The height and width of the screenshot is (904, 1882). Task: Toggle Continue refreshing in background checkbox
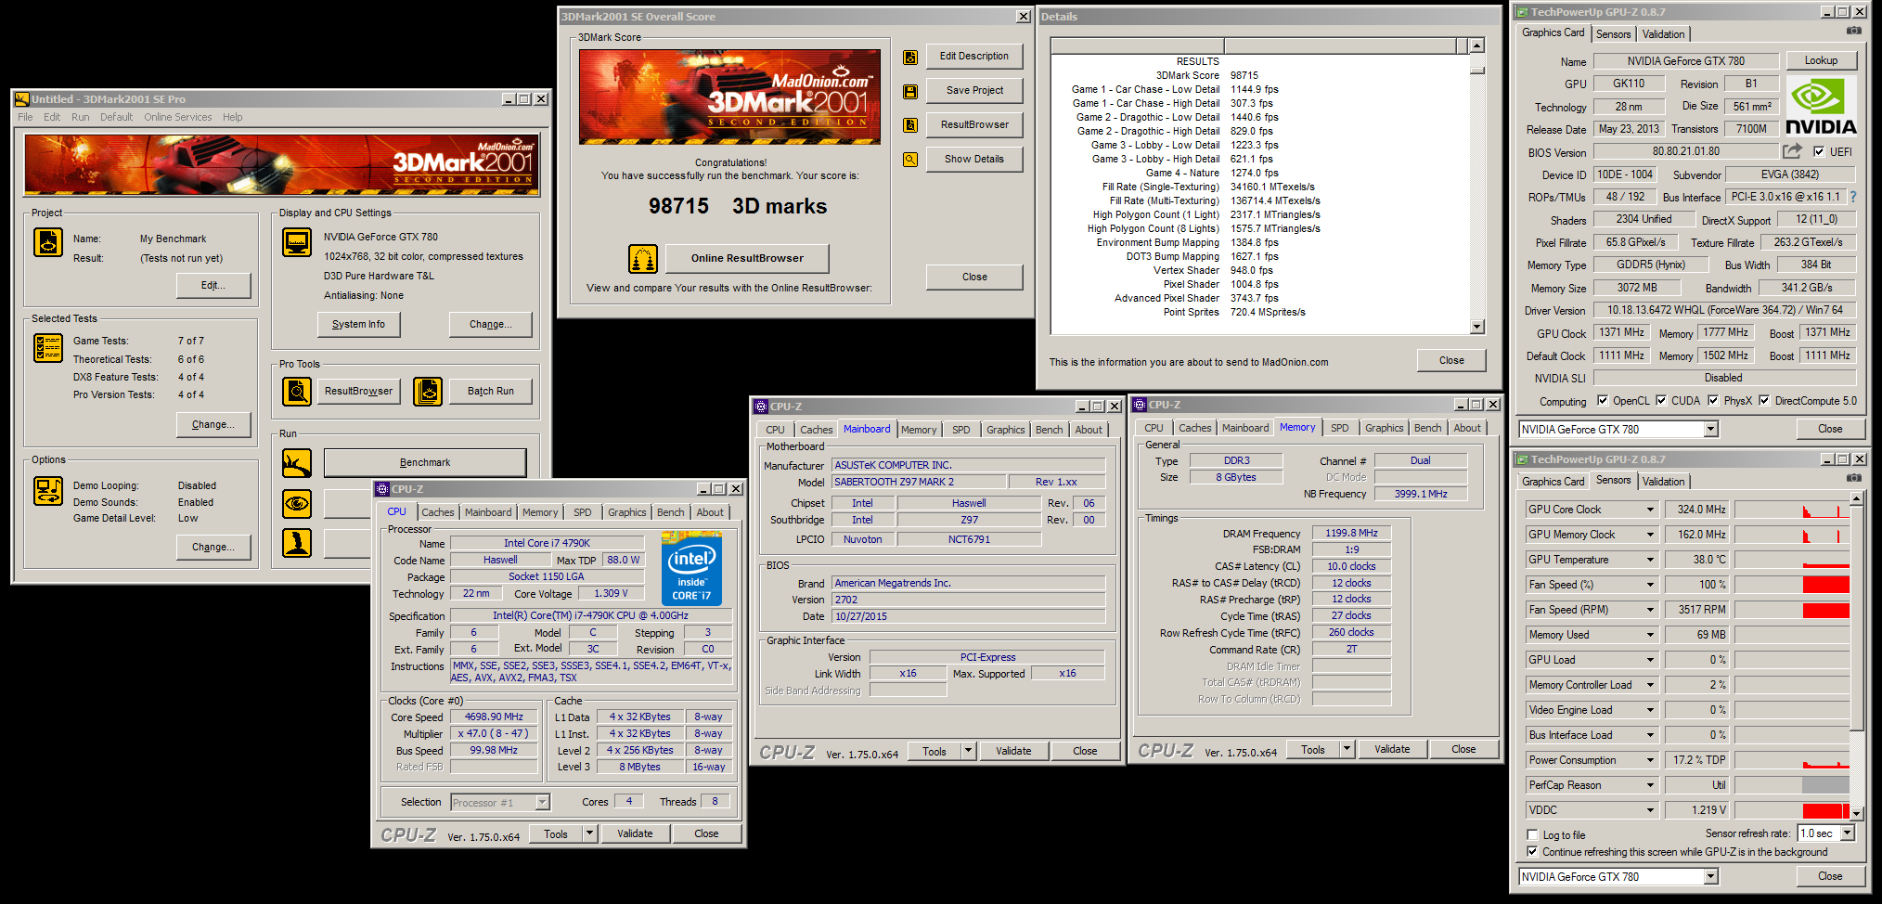click(x=1532, y=851)
